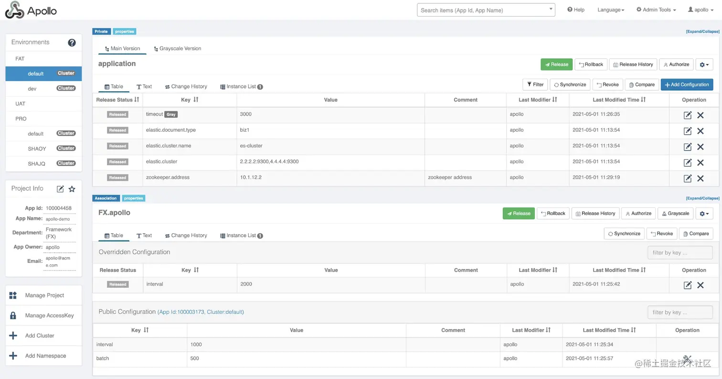Select the FAT default cluster
722x379 pixels.
pyautogui.click(x=43, y=74)
